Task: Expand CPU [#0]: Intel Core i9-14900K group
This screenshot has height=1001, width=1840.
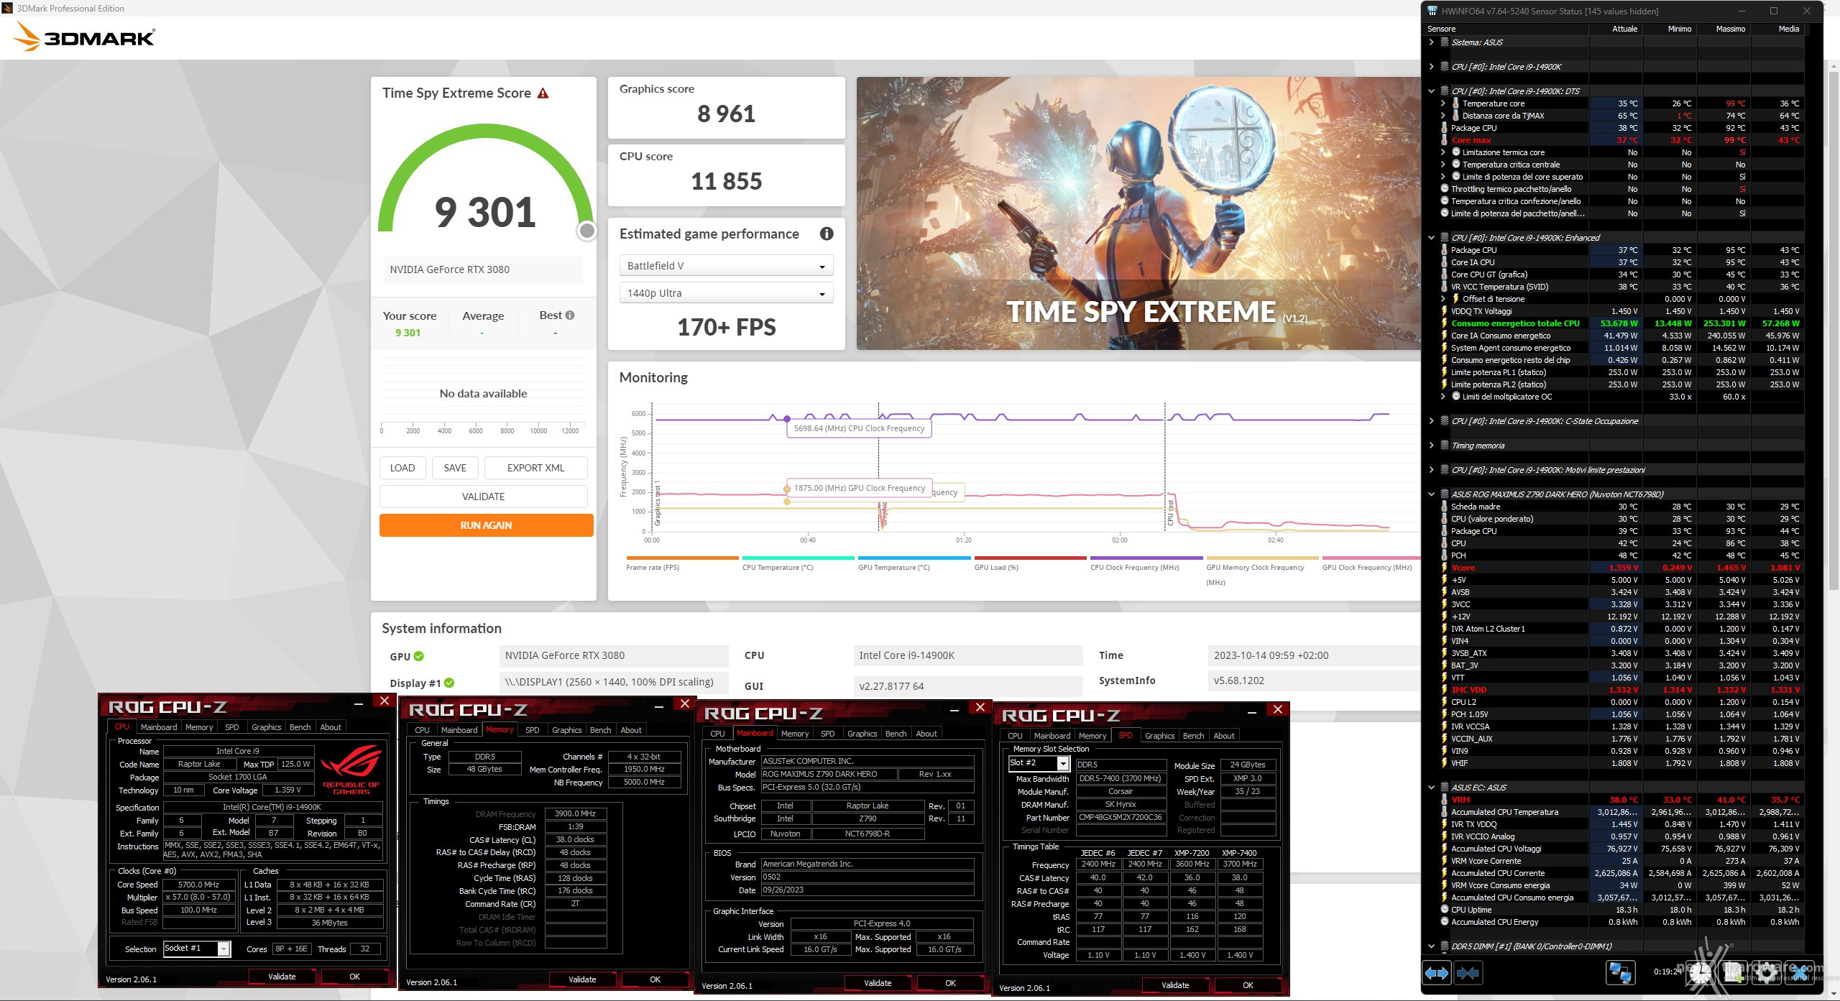Action: pos(1431,67)
